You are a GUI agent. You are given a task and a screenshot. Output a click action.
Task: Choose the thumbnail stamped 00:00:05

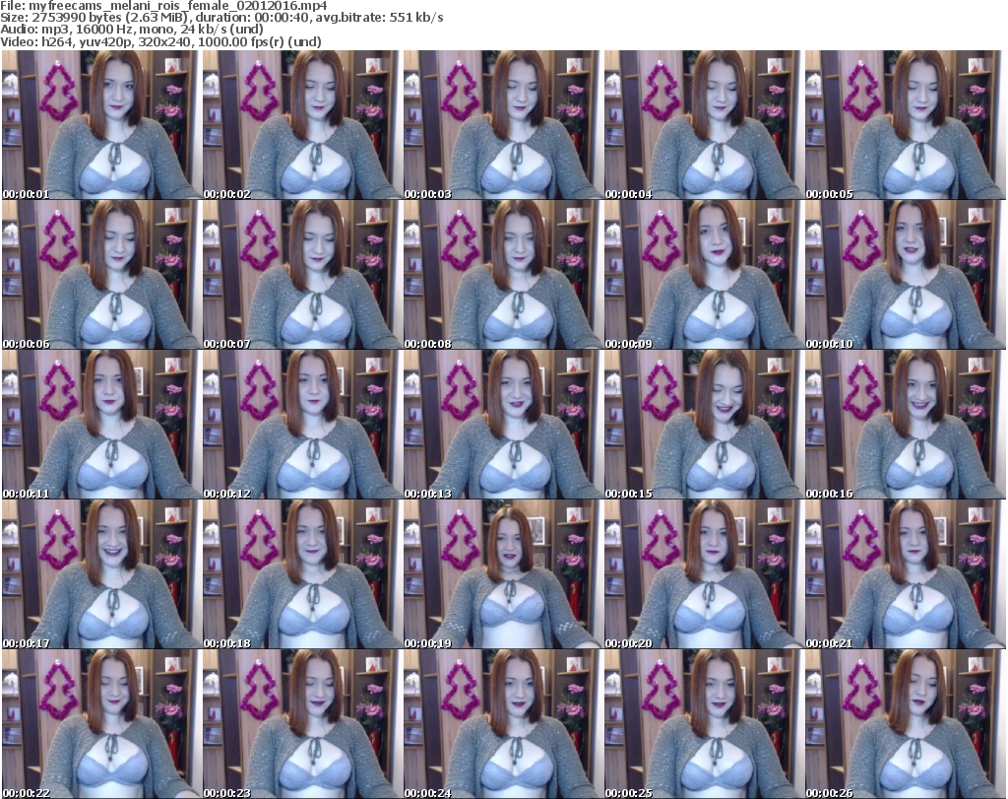[905, 125]
